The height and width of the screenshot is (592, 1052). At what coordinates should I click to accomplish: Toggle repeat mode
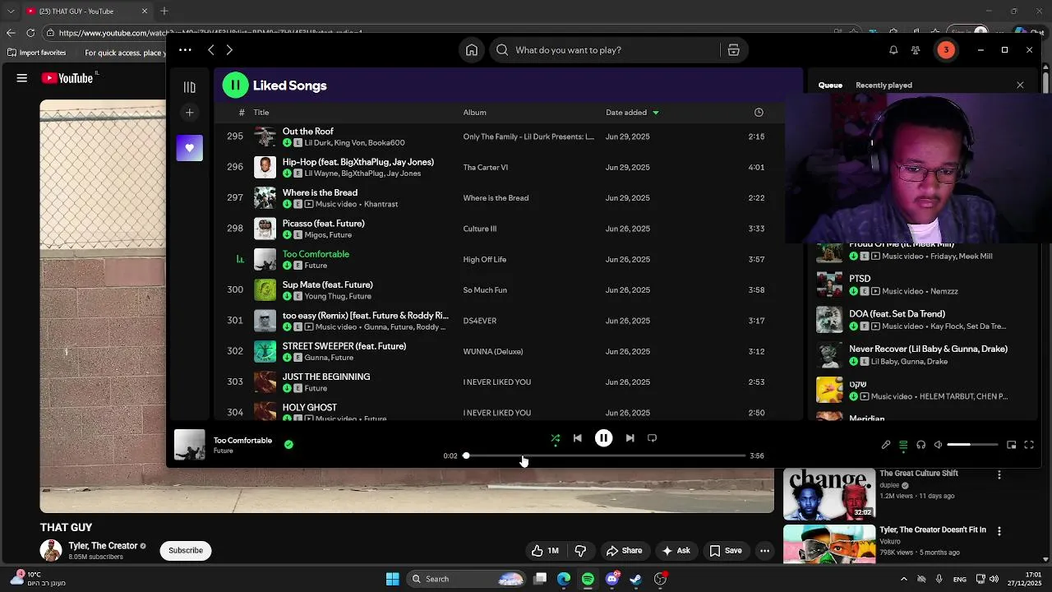click(x=652, y=438)
